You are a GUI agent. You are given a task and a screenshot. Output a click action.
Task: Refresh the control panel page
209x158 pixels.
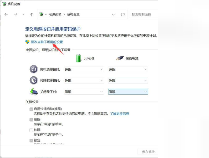pos(123,14)
